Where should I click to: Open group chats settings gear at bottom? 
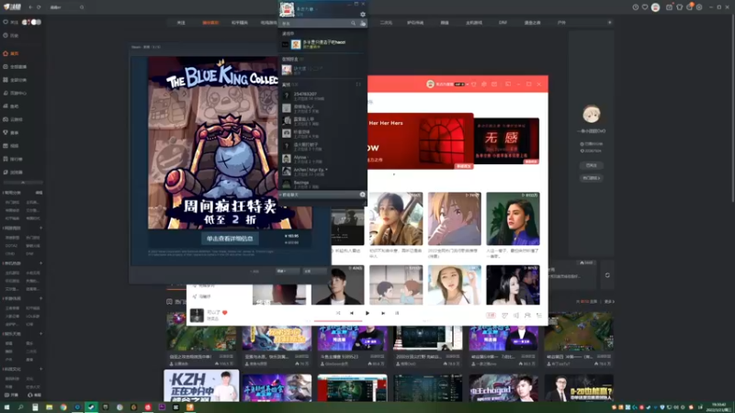(362, 195)
